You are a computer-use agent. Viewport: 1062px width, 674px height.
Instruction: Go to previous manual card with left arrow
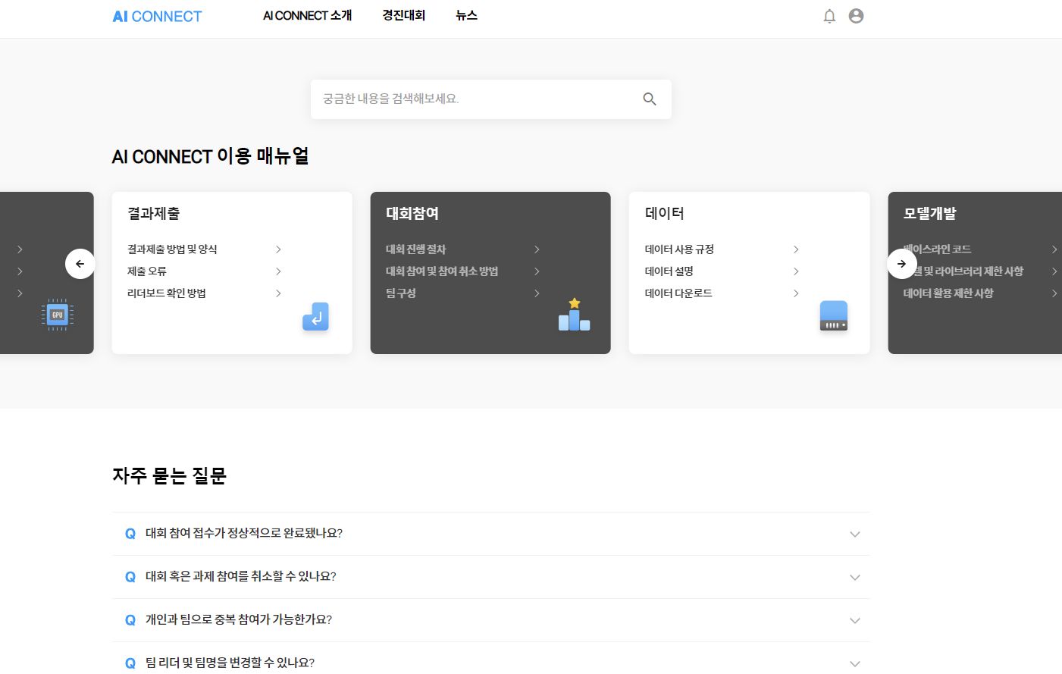[x=80, y=264]
